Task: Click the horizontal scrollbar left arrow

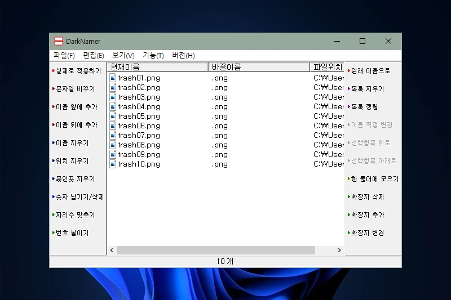Action: 112,250
